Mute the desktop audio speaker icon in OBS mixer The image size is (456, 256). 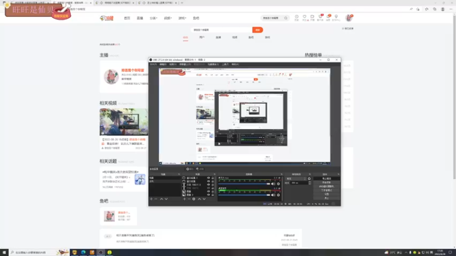pyautogui.click(x=273, y=195)
